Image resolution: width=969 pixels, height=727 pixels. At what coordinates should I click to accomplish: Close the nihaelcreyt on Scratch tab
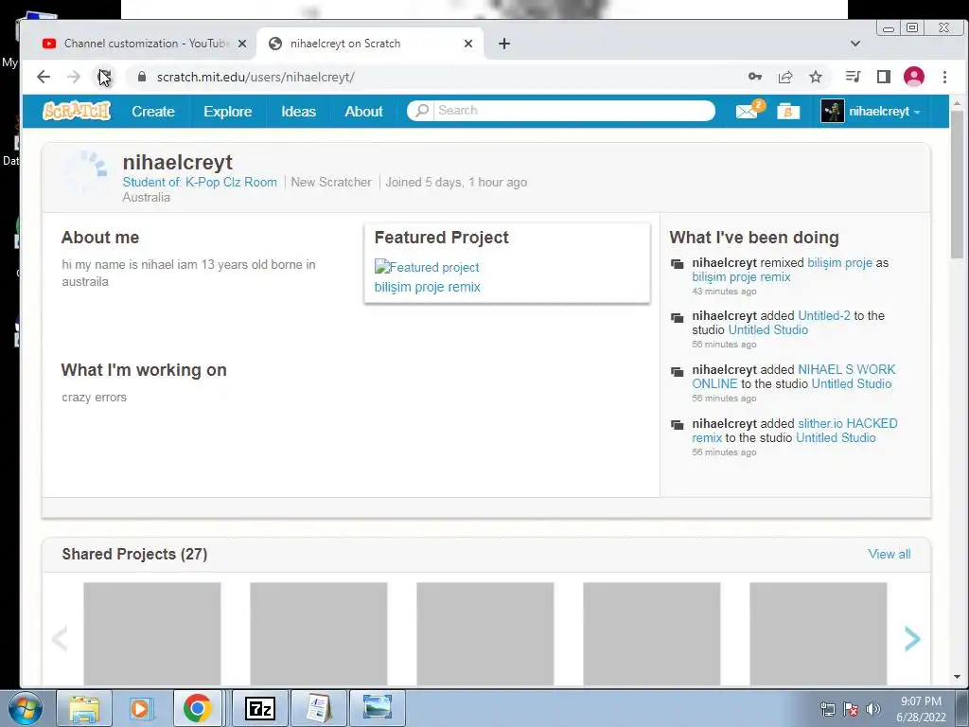click(x=468, y=44)
